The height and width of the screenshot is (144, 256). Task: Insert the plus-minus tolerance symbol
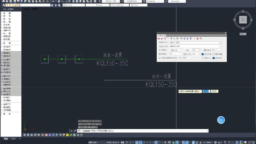point(171,38)
